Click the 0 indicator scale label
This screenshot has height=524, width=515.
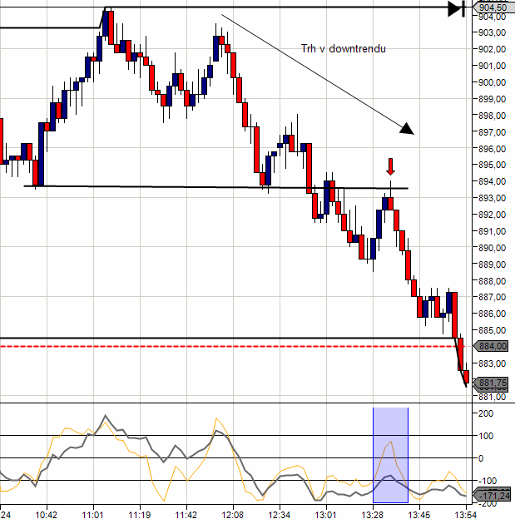(481, 458)
